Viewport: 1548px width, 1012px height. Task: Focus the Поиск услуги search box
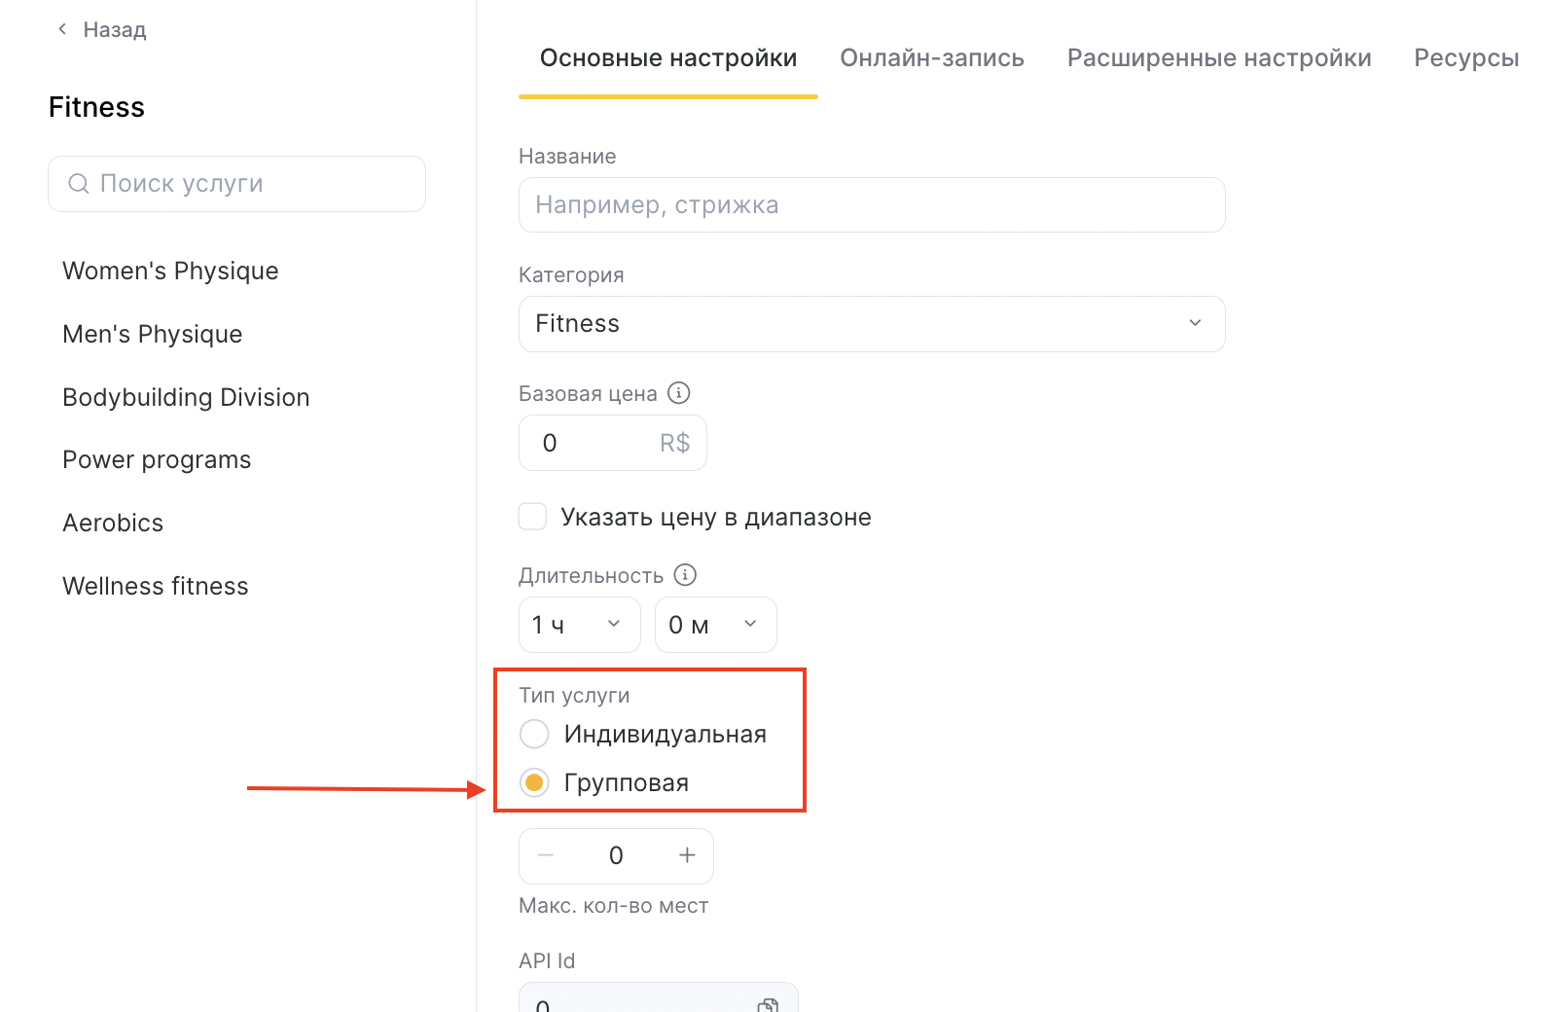click(253, 184)
